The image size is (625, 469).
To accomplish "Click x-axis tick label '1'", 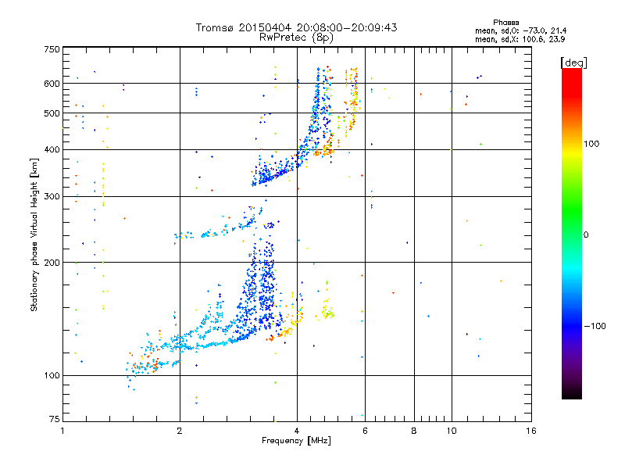I will click(62, 431).
